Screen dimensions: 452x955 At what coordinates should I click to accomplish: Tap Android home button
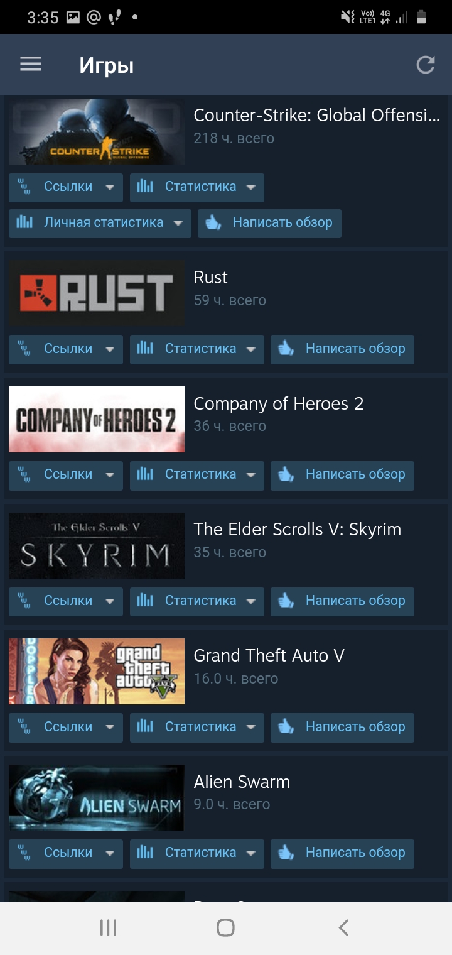[x=225, y=927]
